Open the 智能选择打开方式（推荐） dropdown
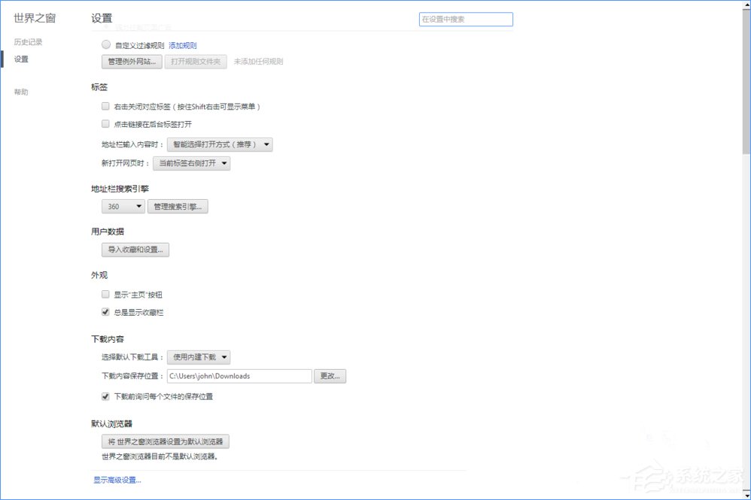This screenshot has width=751, height=500. click(220, 144)
